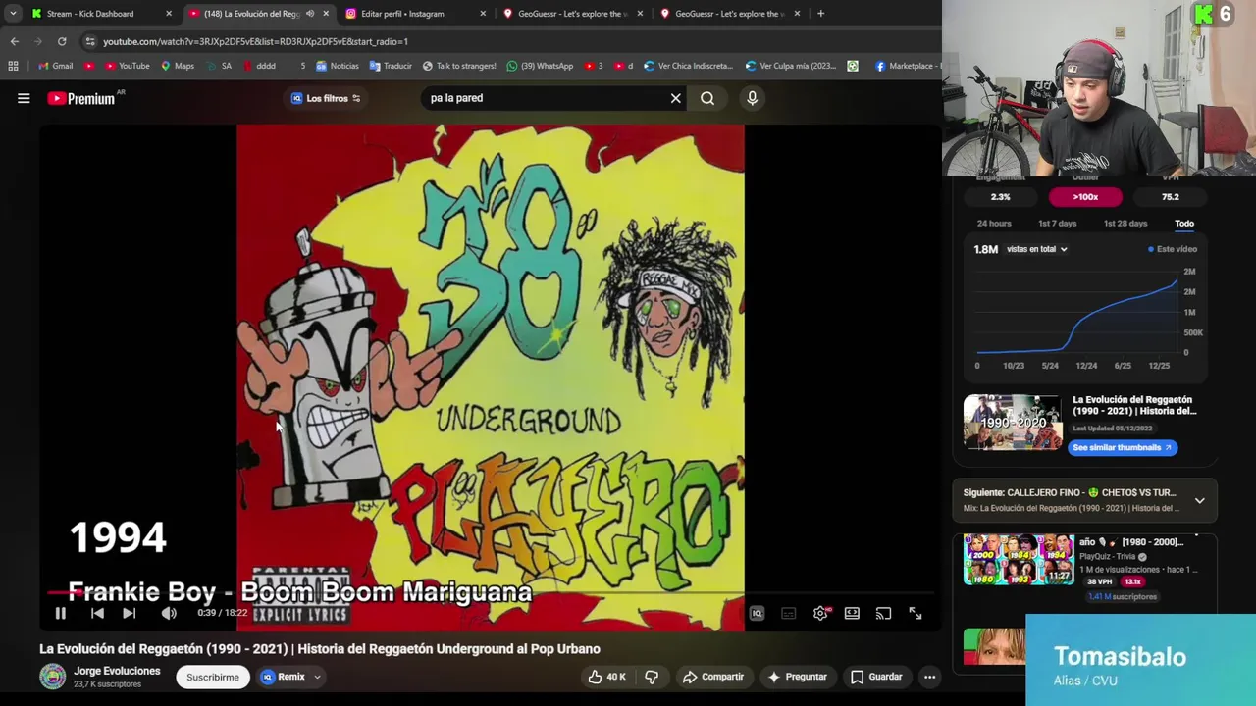Open the Preguntar AI button
1256x706 pixels.
(799, 677)
